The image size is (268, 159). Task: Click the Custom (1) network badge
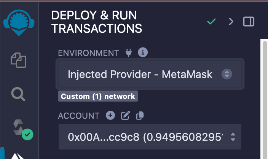click(x=98, y=96)
